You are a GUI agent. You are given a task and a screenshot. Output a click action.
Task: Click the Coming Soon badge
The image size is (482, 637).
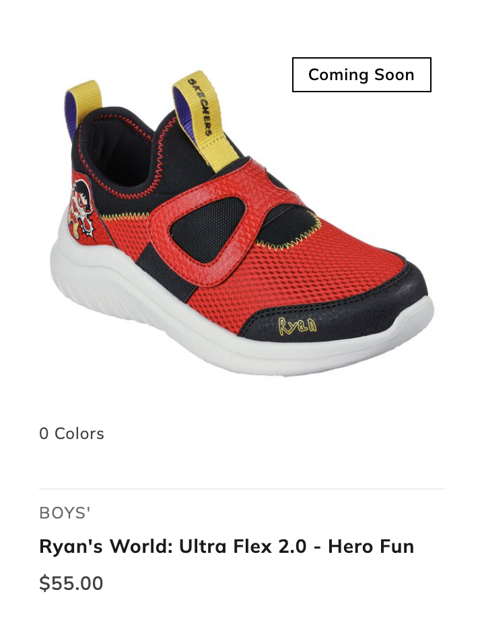click(x=361, y=75)
